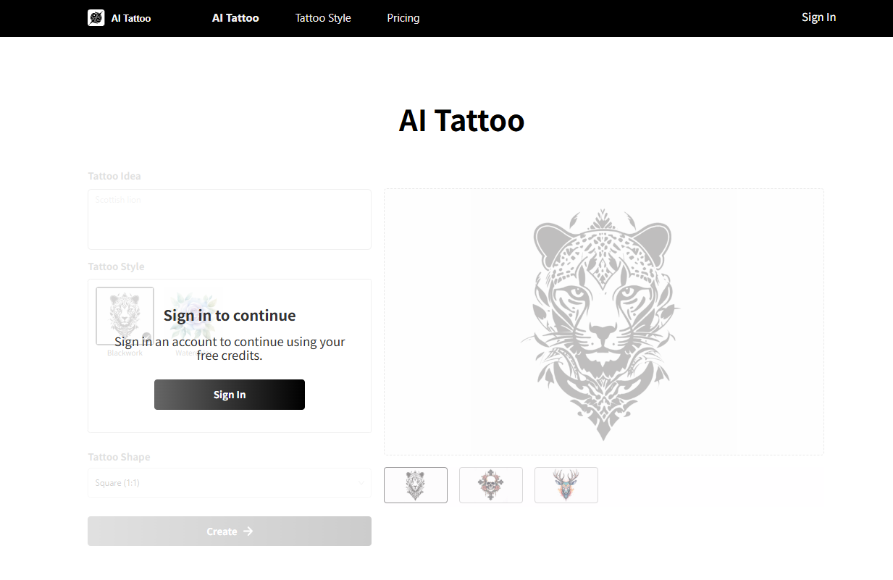Screen dimensions: 893x580
Task: Go to the Pricing page
Action: 403,18
